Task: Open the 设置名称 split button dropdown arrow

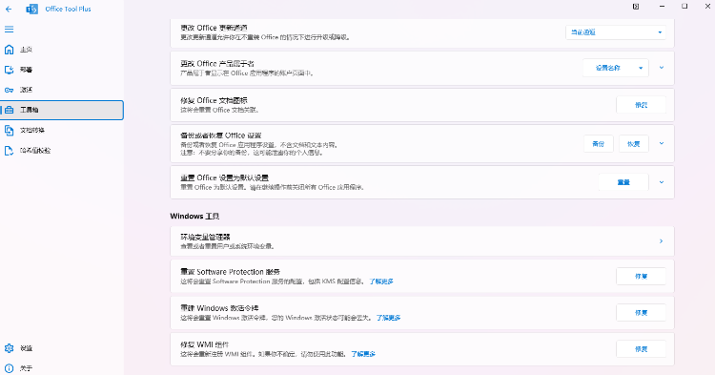Action: coord(641,68)
